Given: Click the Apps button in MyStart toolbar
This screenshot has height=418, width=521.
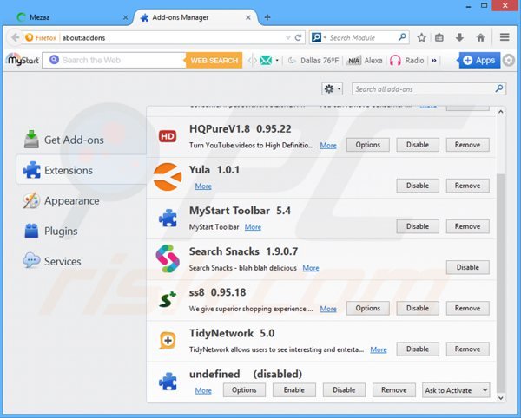Looking at the screenshot, I should [479, 61].
